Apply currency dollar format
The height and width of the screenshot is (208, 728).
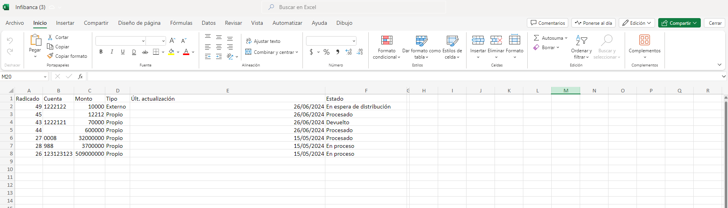[x=311, y=52]
